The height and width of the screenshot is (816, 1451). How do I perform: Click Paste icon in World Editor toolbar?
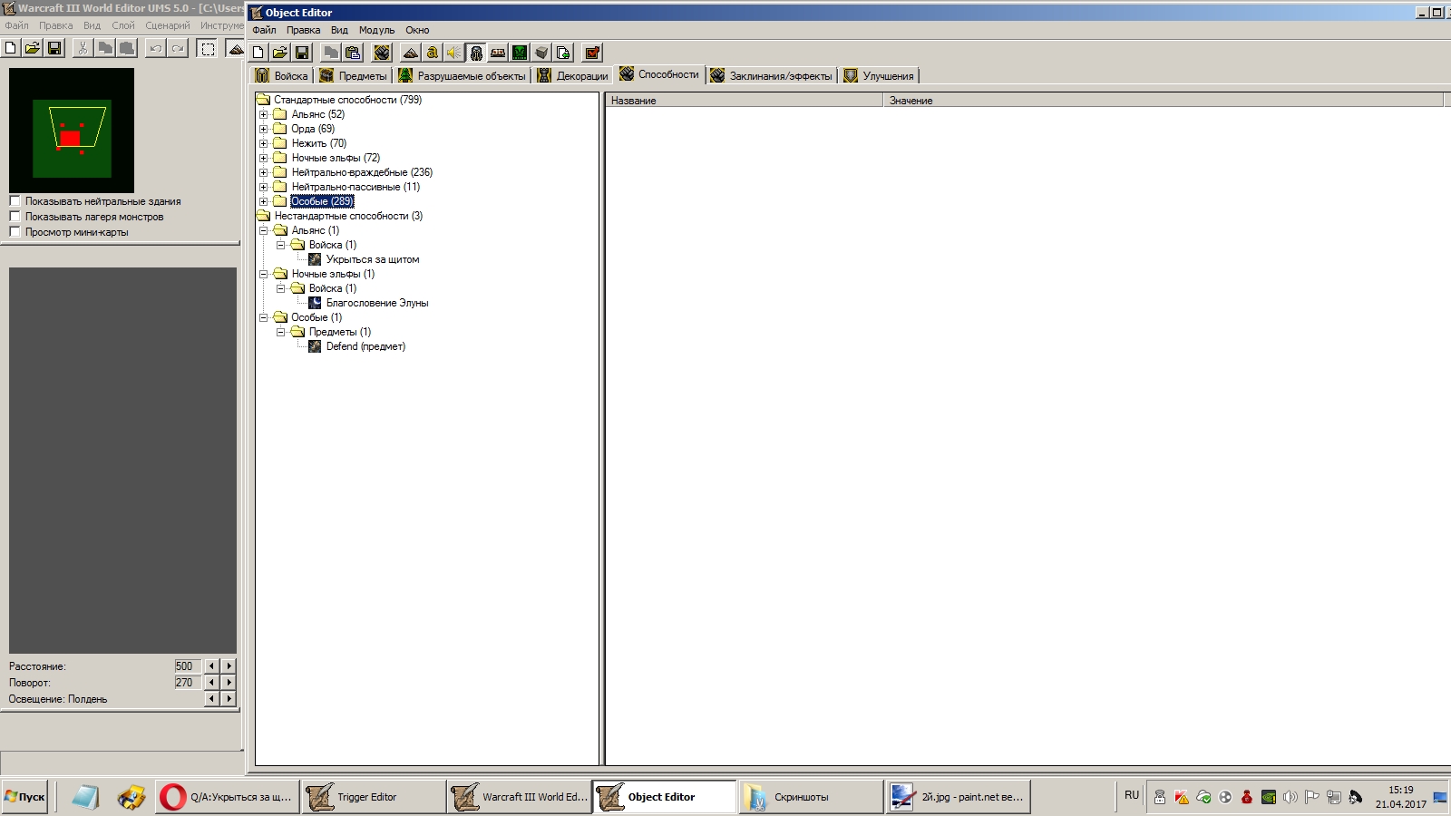(127, 48)
